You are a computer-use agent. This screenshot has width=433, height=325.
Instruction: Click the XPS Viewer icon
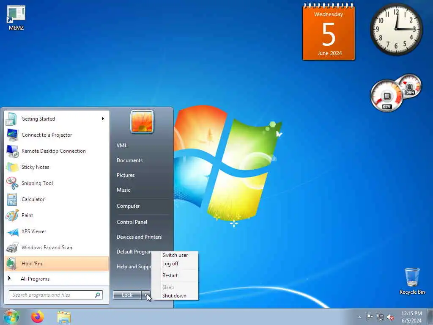[x=12, y=231]
